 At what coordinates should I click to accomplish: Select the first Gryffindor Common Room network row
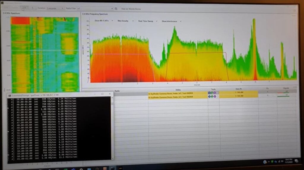178,93
